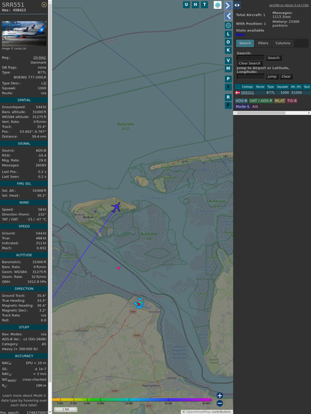
Task: Toggle the H button on the map
Action: click(195, 4)
